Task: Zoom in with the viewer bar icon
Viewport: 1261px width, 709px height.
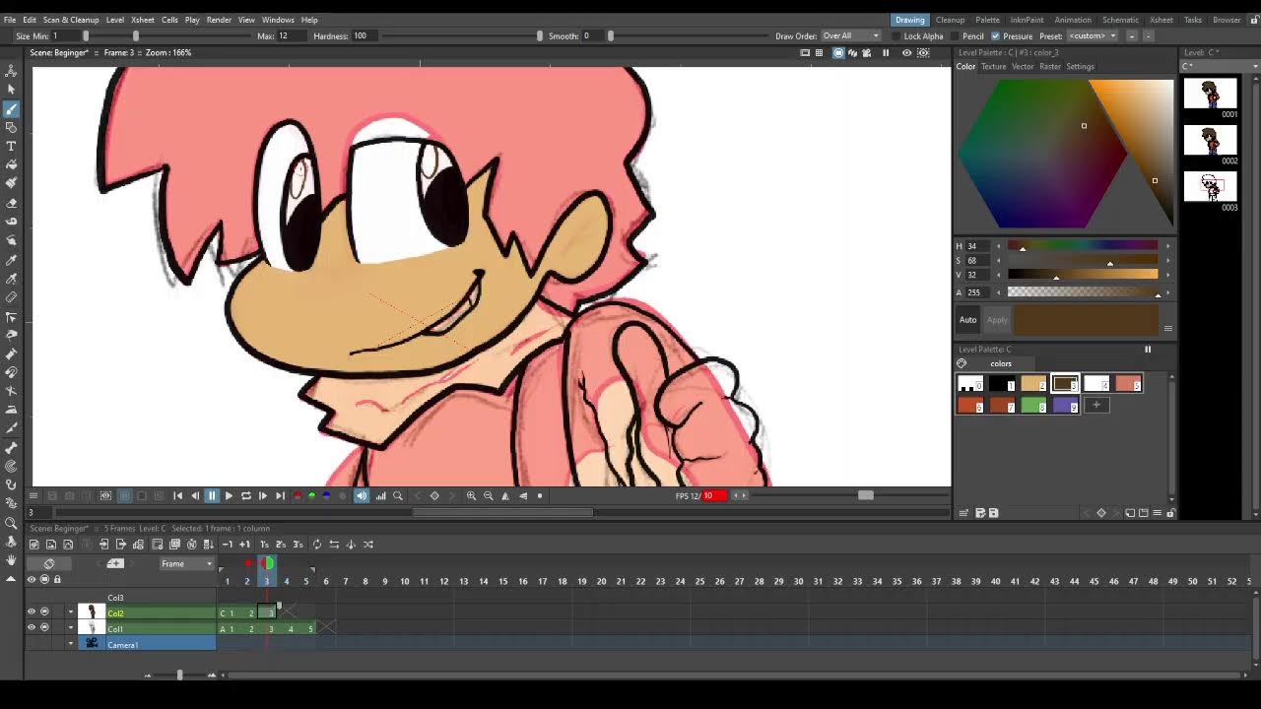Action: pyautogui.click(x=471, y=496)
